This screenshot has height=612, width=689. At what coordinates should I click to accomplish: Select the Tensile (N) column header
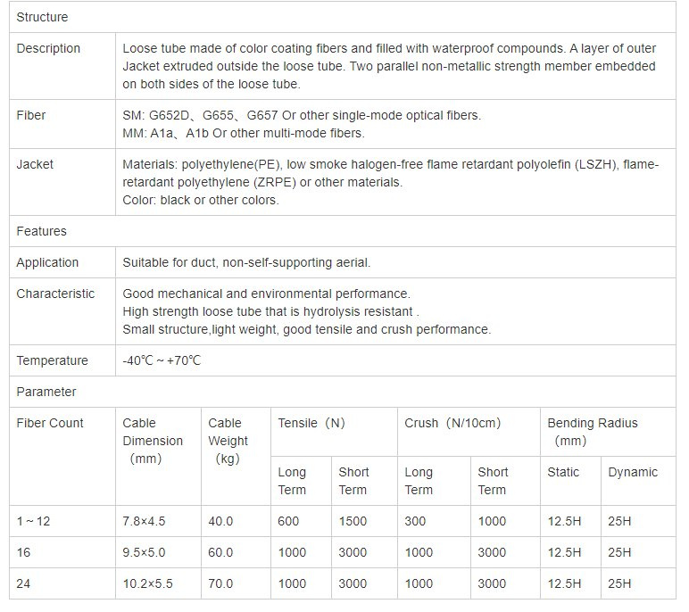[311, 423]
